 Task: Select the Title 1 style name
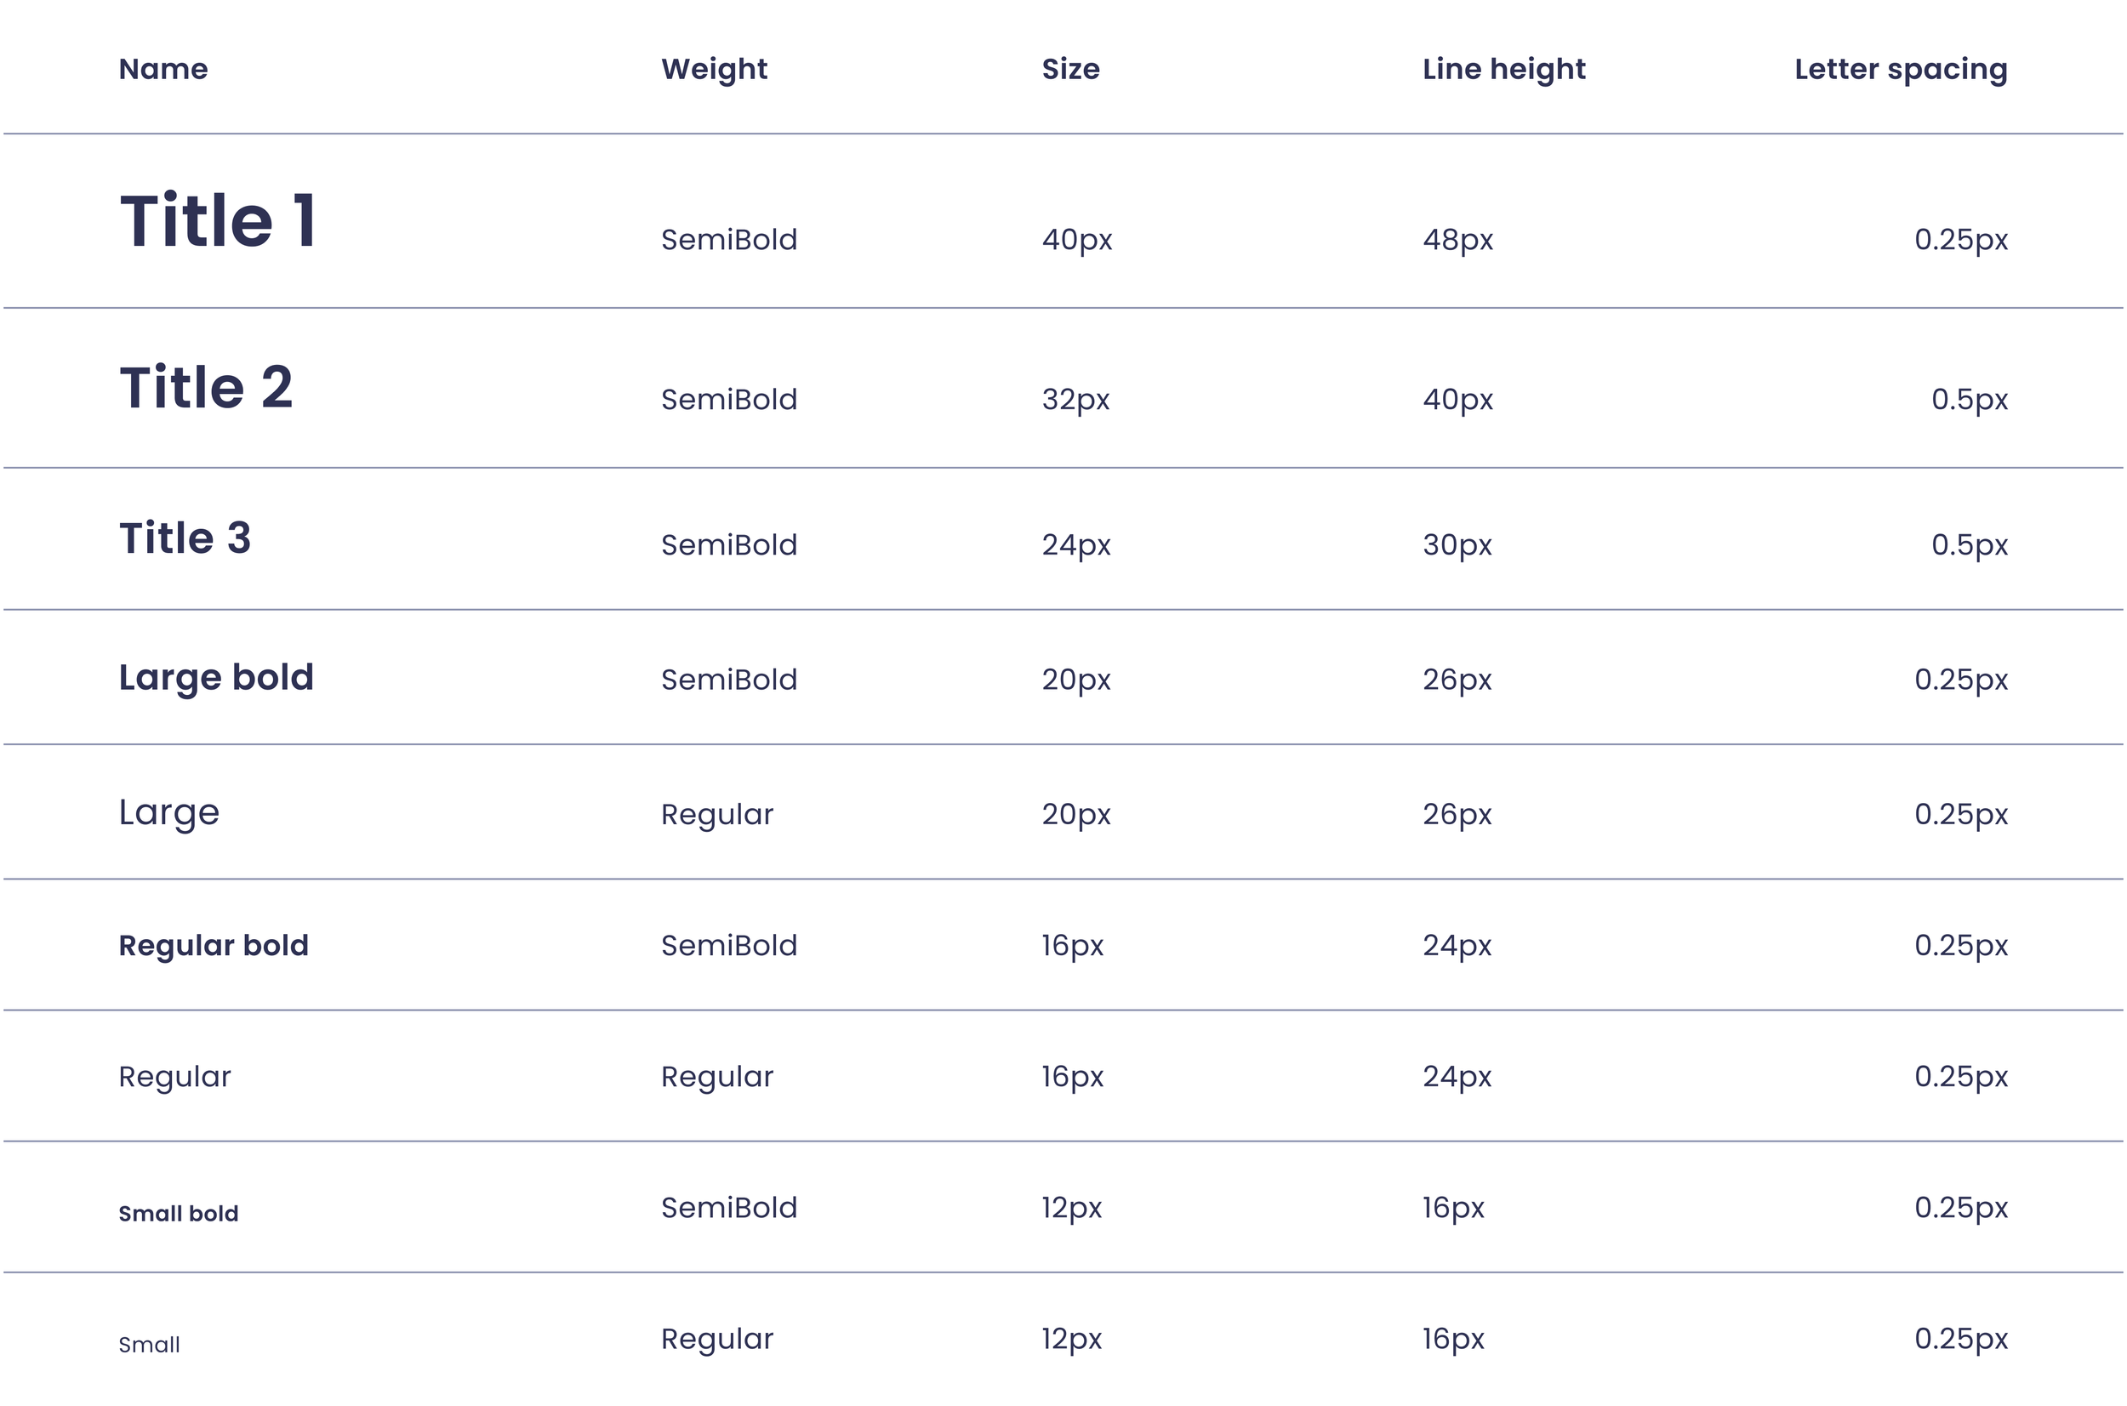coord(218,220)
